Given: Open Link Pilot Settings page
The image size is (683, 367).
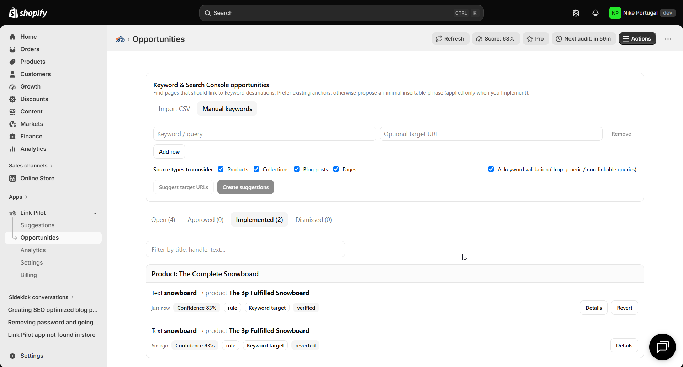Looking at the screenshot, I should pos(32,262).
